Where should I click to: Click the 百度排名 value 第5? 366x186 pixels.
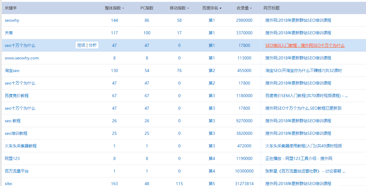[212, 184]
